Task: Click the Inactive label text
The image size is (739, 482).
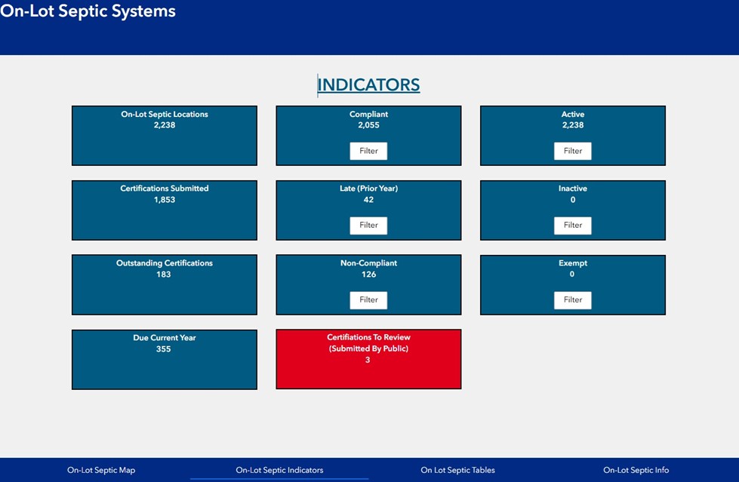Action: point(573,188)
